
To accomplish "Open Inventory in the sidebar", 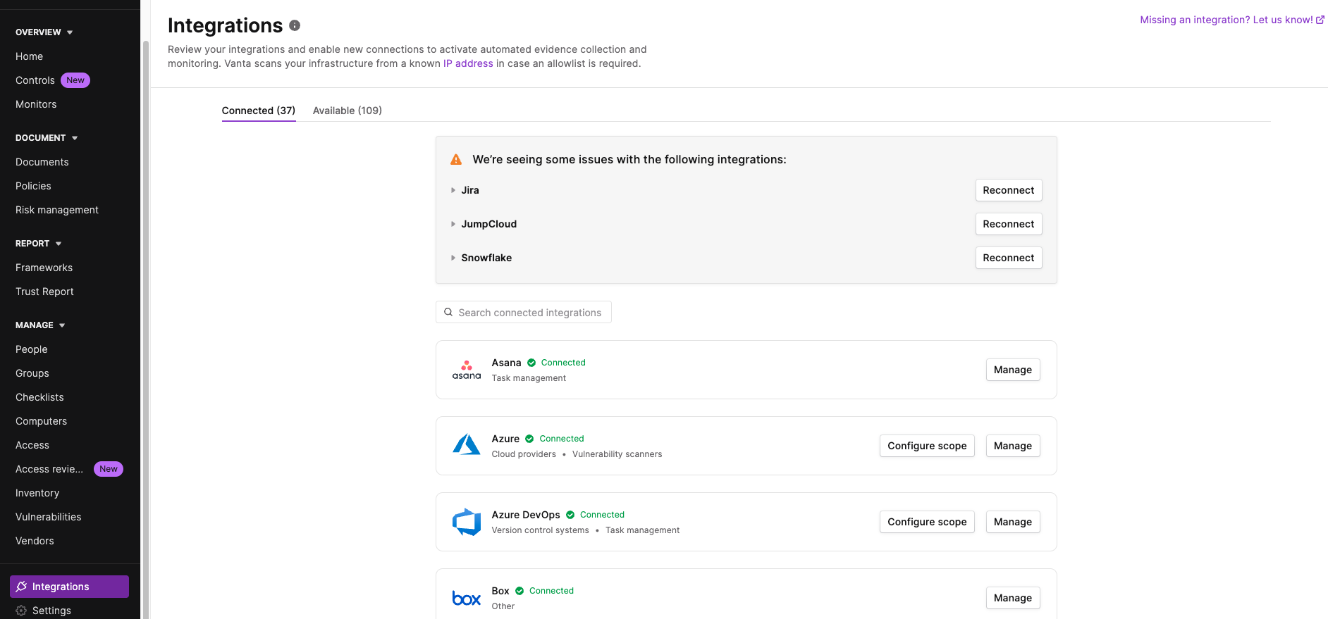I will point(37,493).
